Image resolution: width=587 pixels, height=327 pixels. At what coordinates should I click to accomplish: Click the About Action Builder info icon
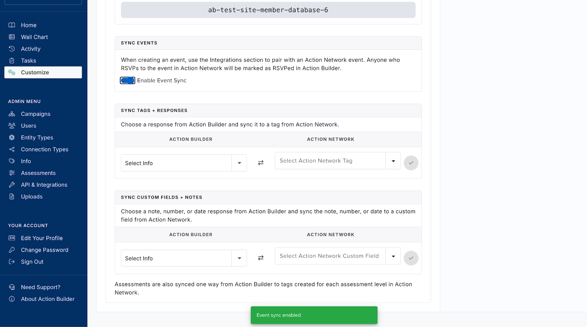point(12,299)
